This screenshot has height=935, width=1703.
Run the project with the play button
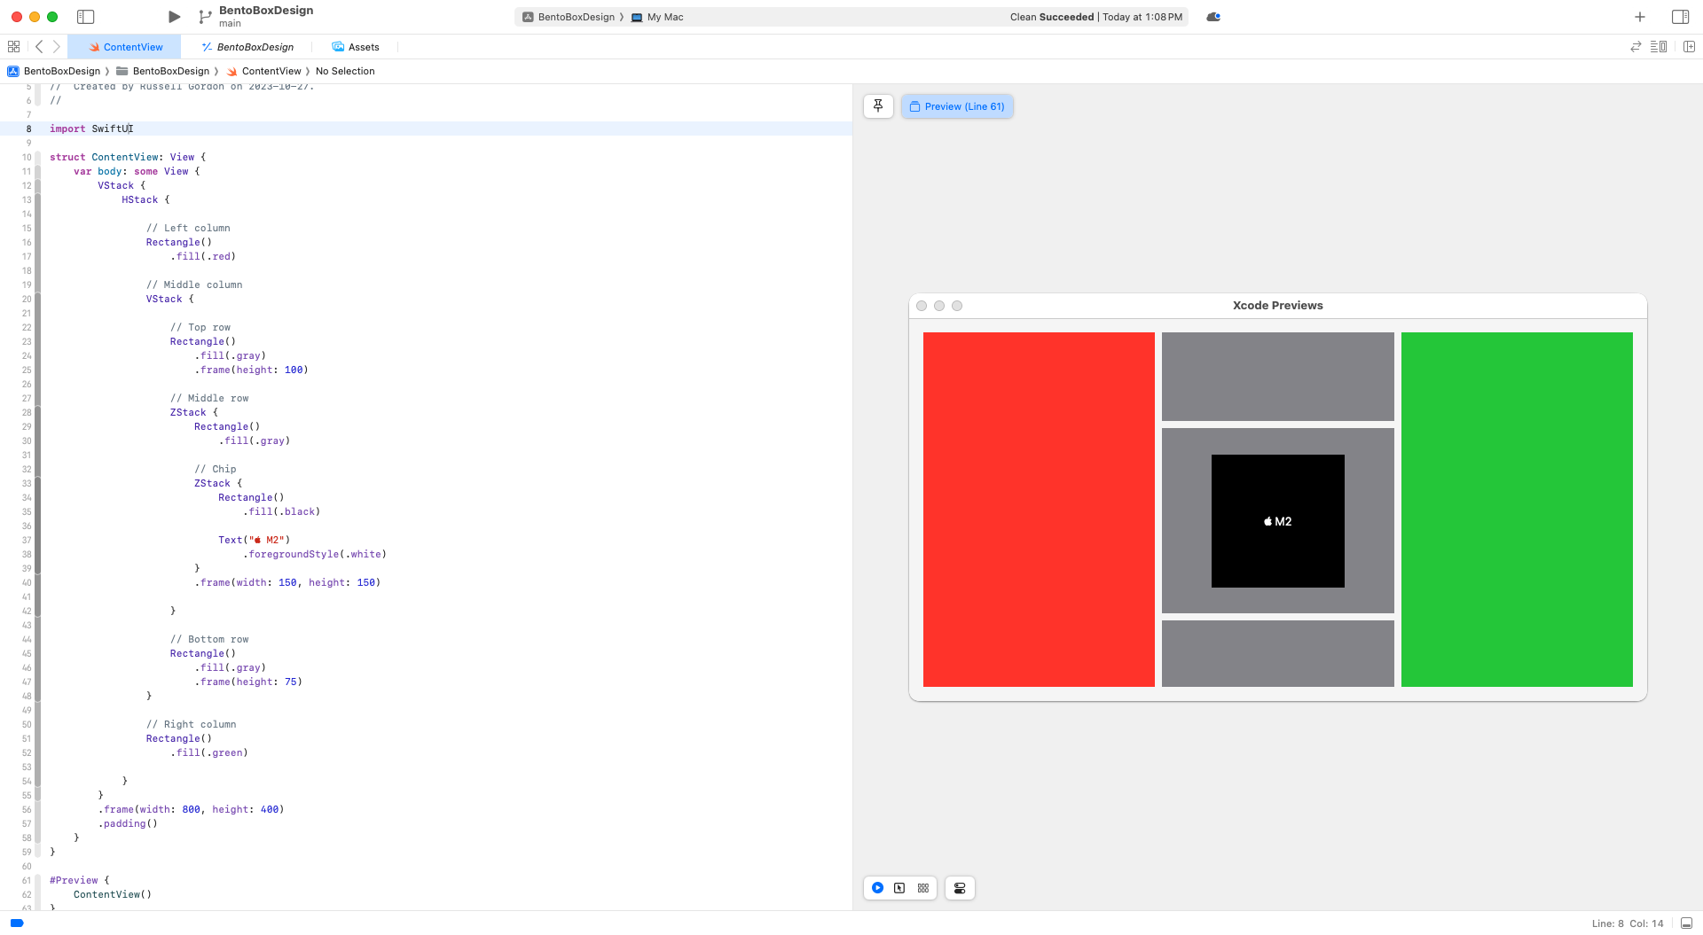click(x=174, y=17)
